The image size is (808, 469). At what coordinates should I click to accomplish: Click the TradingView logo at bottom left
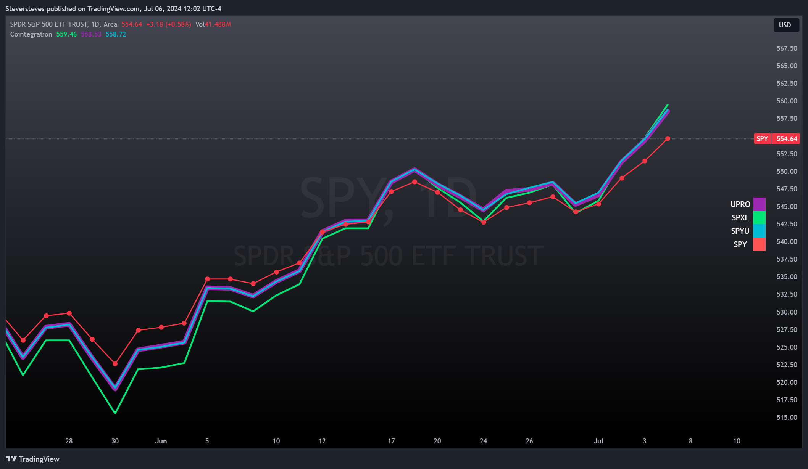33,459
